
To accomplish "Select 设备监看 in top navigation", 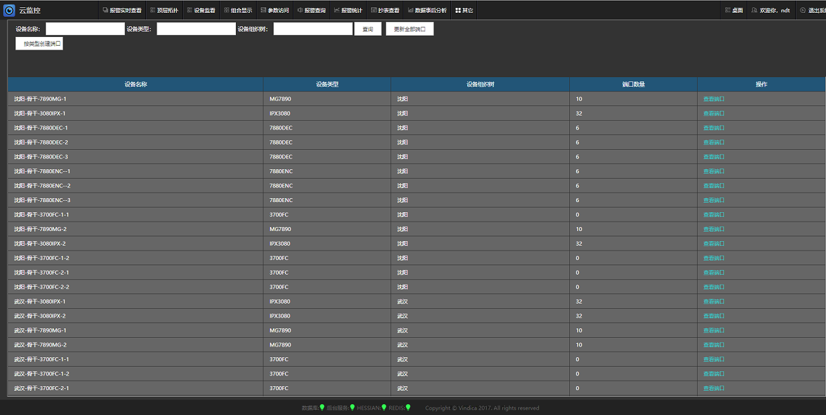I will [200, 10].
